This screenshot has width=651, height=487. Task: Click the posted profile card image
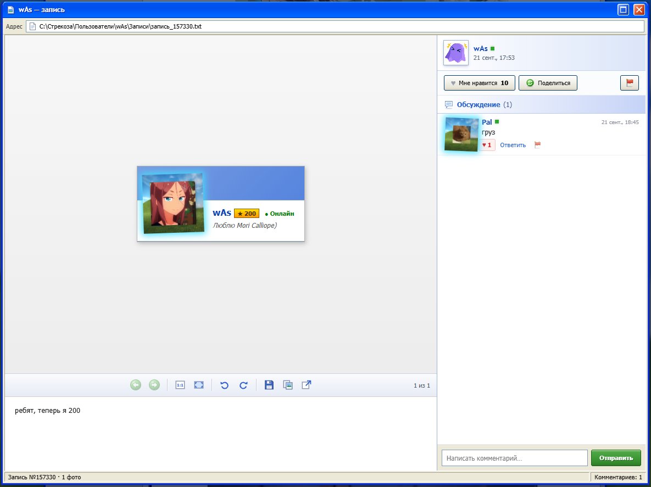[x=221, y=204]
